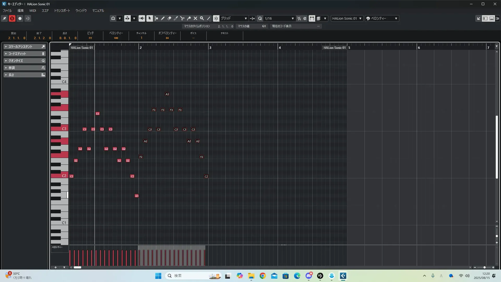Select the Object Selection arrow tool
The image size is (501, 282).
click(x=150, y=18)
